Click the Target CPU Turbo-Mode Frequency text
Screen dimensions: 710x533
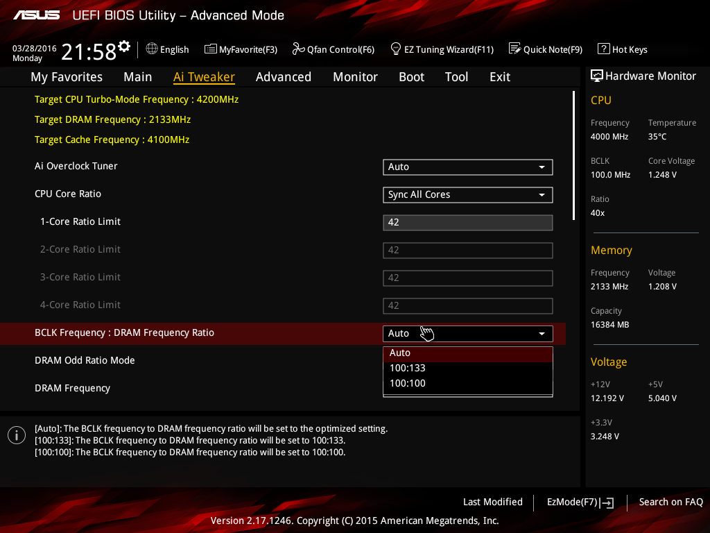pos(137,99)
